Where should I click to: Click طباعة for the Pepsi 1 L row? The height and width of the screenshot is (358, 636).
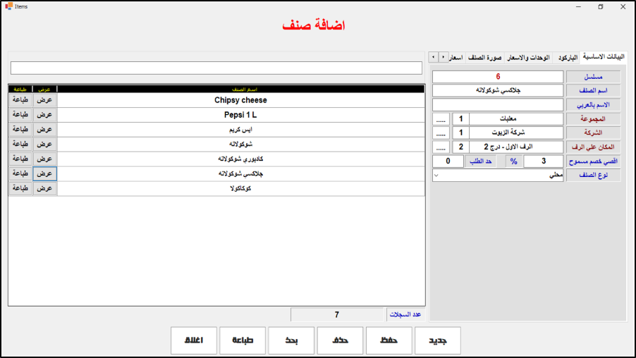point(20,114)
